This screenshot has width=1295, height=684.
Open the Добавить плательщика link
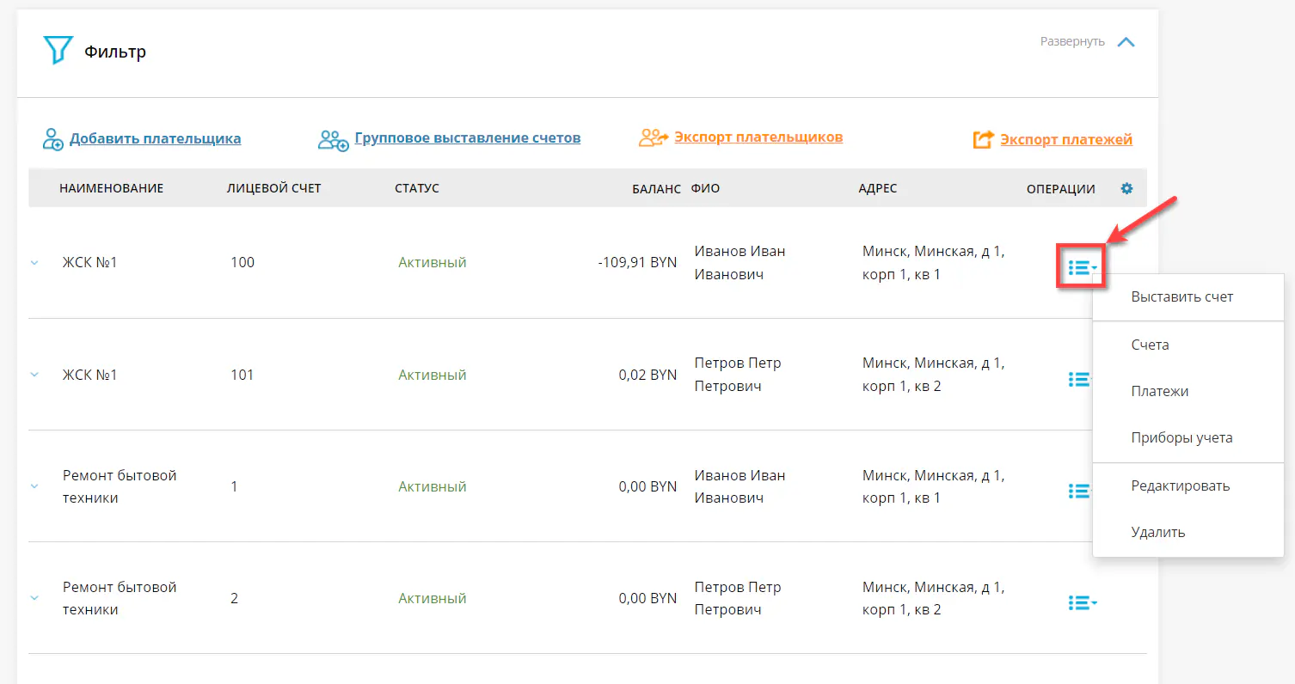click(155, 138)
